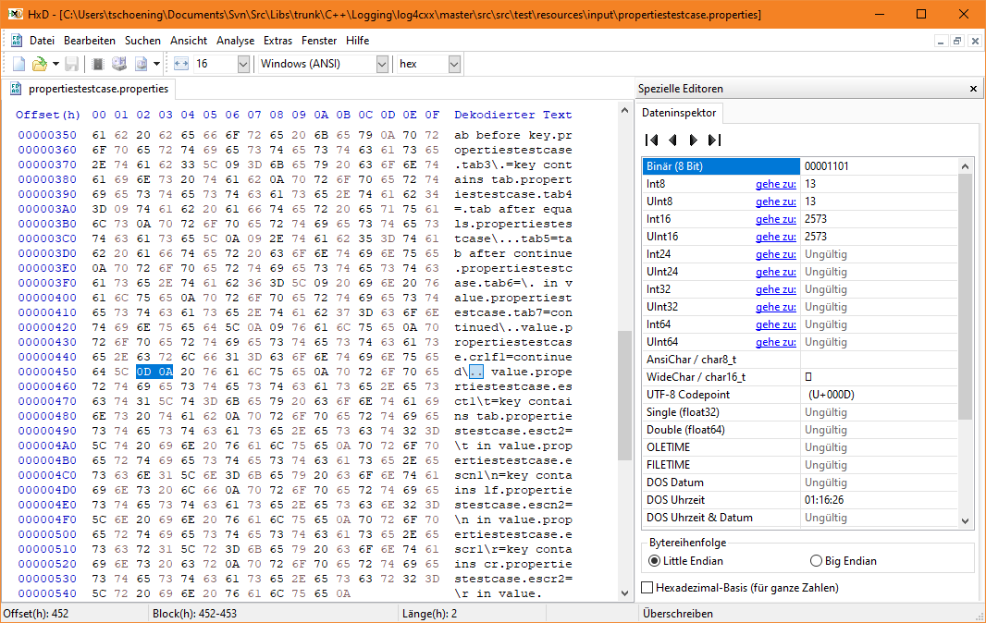Screen dimensions: 986x623
Task: Click 'gehe zu:' link for Int32
Action: pyautogui.click(x=776, y=290)
